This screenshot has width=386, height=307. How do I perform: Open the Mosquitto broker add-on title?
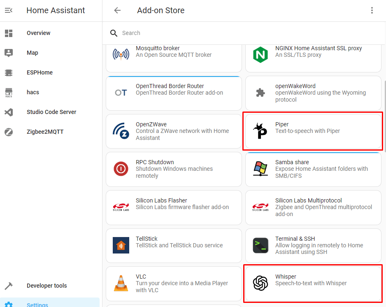pos(158,48)
